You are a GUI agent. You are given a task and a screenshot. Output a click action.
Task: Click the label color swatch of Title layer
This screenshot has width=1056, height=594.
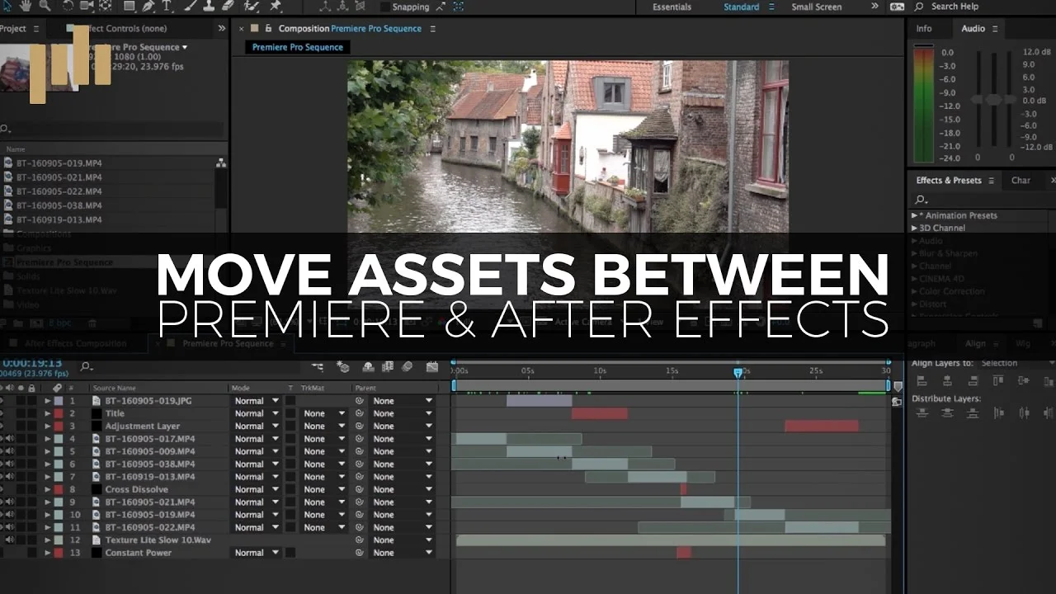[x=59, y=413]
